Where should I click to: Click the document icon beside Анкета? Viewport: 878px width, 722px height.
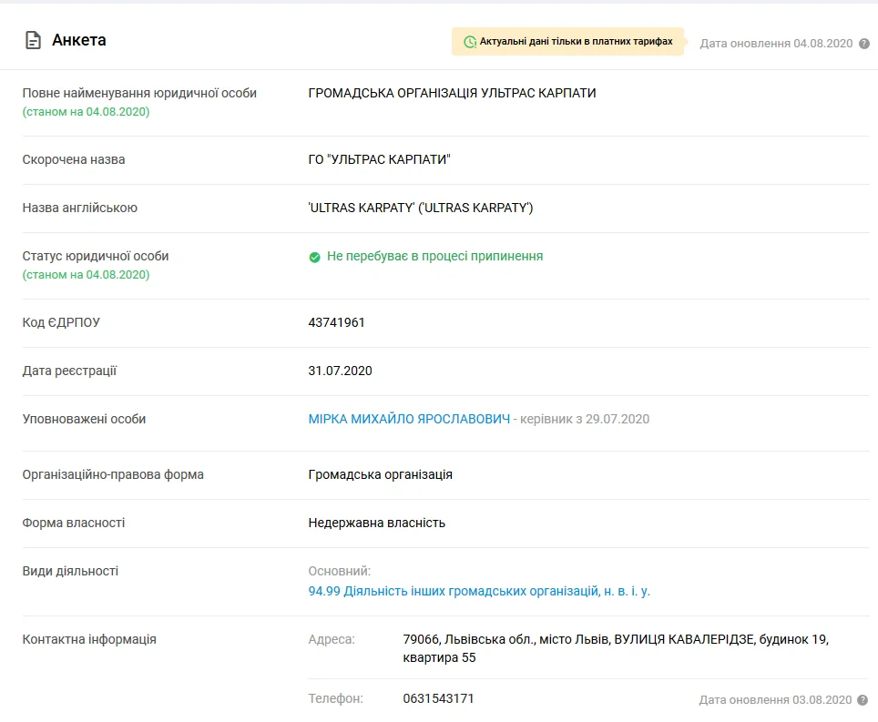tap(33, 40)
